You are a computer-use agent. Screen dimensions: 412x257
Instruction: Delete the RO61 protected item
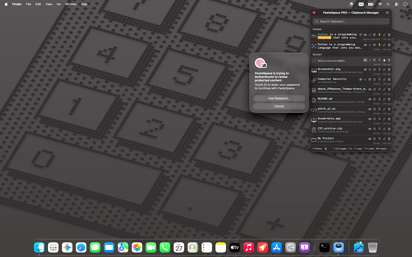point(389,60)
